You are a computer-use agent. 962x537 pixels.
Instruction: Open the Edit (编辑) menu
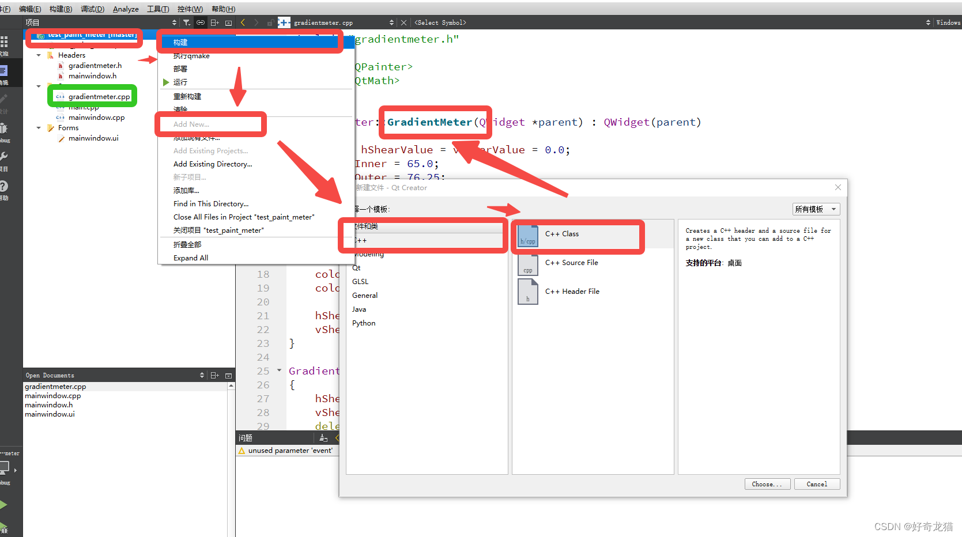coord(30,9)
